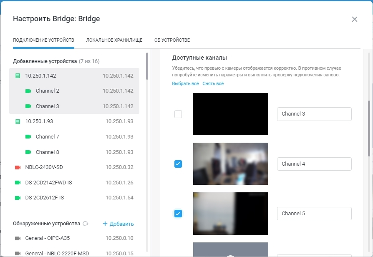This screenshot has width=373, height=257.
Task: Click the green camera icon of Channel 3
Action: [x=28, y=106]
